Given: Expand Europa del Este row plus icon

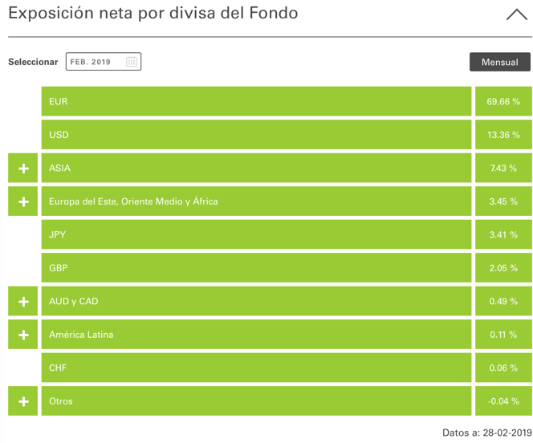Looking at the screenshot, I should (23, 201).
